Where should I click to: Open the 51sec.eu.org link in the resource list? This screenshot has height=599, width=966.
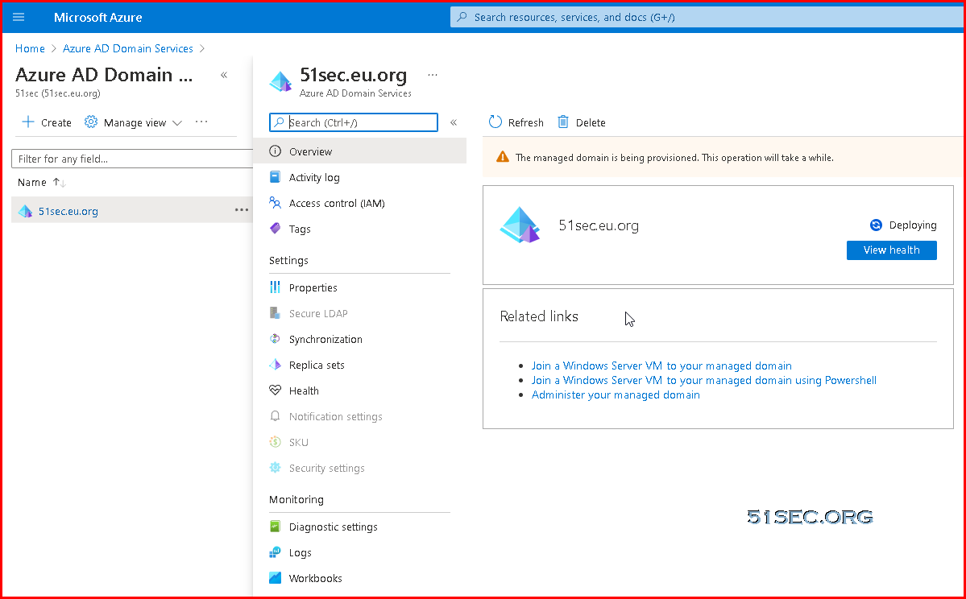click(68, 211)
